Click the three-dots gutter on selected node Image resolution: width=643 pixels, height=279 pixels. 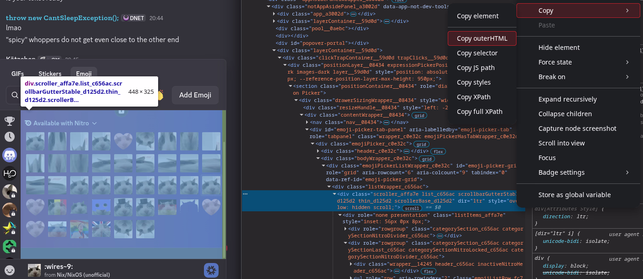coord(245,194)
